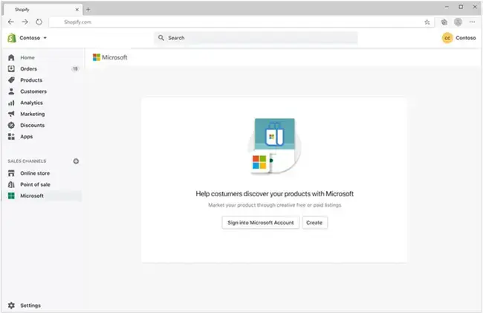
Task: Select the Products tag icon
Action: (x=11, y=80)
